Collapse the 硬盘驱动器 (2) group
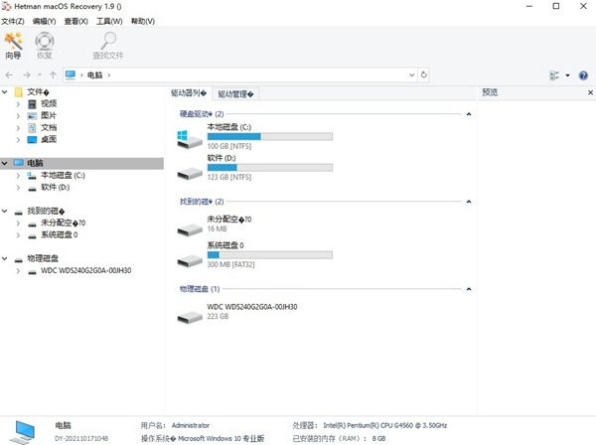Screen dimensions: 596x445 coord(469,114)
